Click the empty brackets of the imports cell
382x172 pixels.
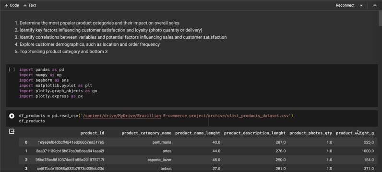(12, 70)
